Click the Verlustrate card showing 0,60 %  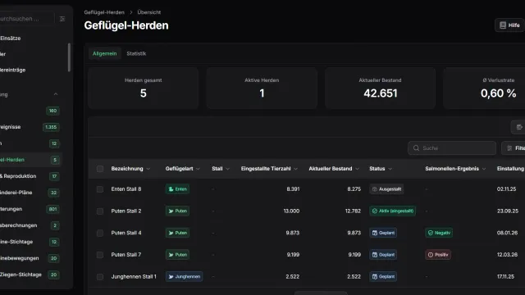point(484,88)
